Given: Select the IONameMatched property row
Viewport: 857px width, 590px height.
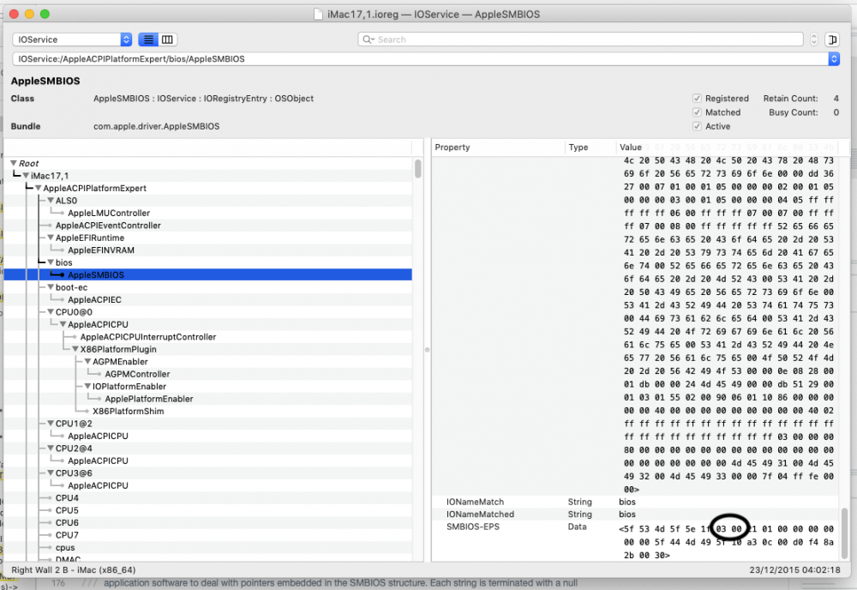Looking at the screenshot, I should [x=635, y=514].
